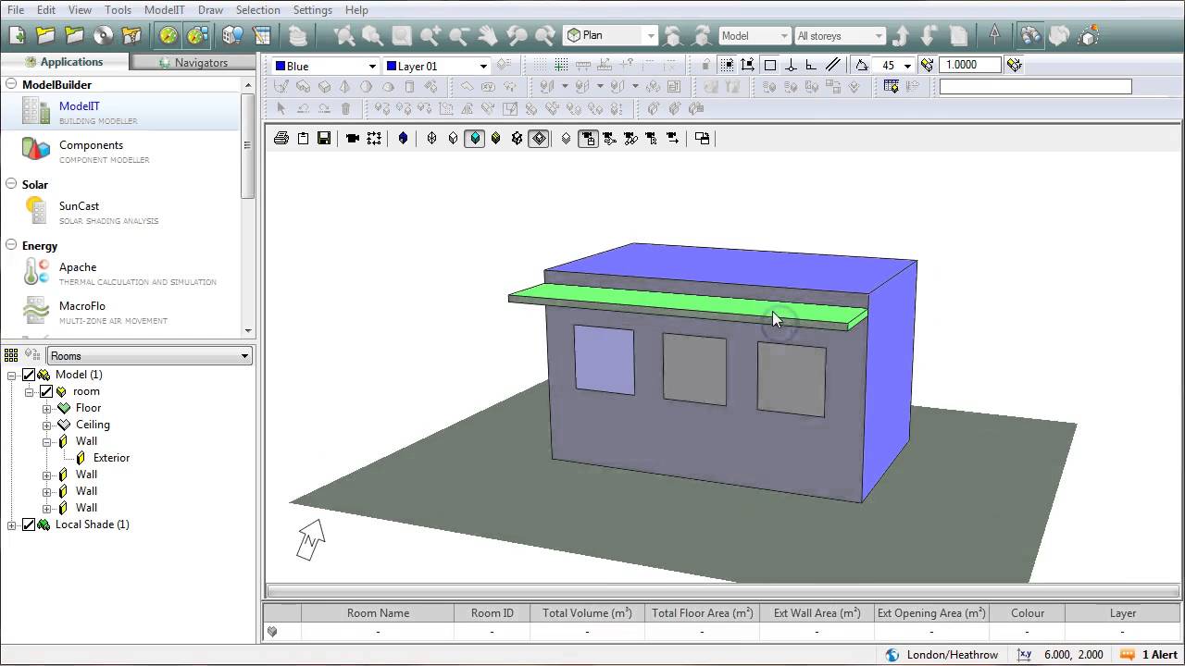Click the zoom in magnifier icon
This screenshot has height=666, width=1185.
tap(430, 36)
